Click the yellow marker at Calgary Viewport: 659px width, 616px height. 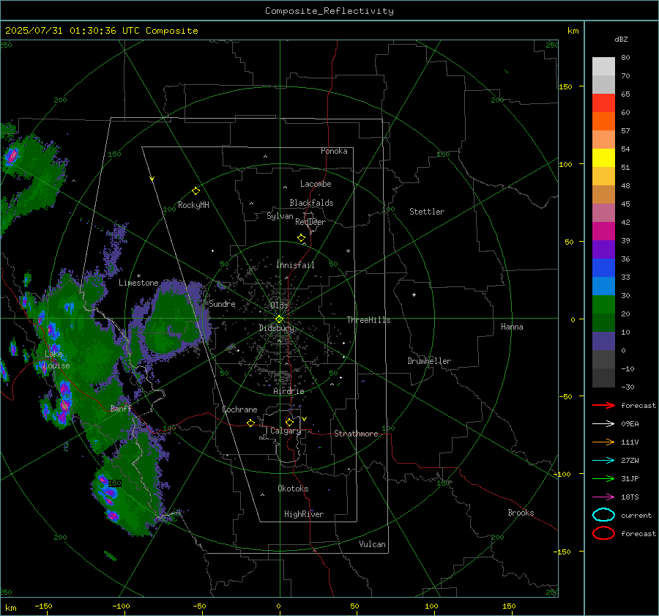[289, 422]
